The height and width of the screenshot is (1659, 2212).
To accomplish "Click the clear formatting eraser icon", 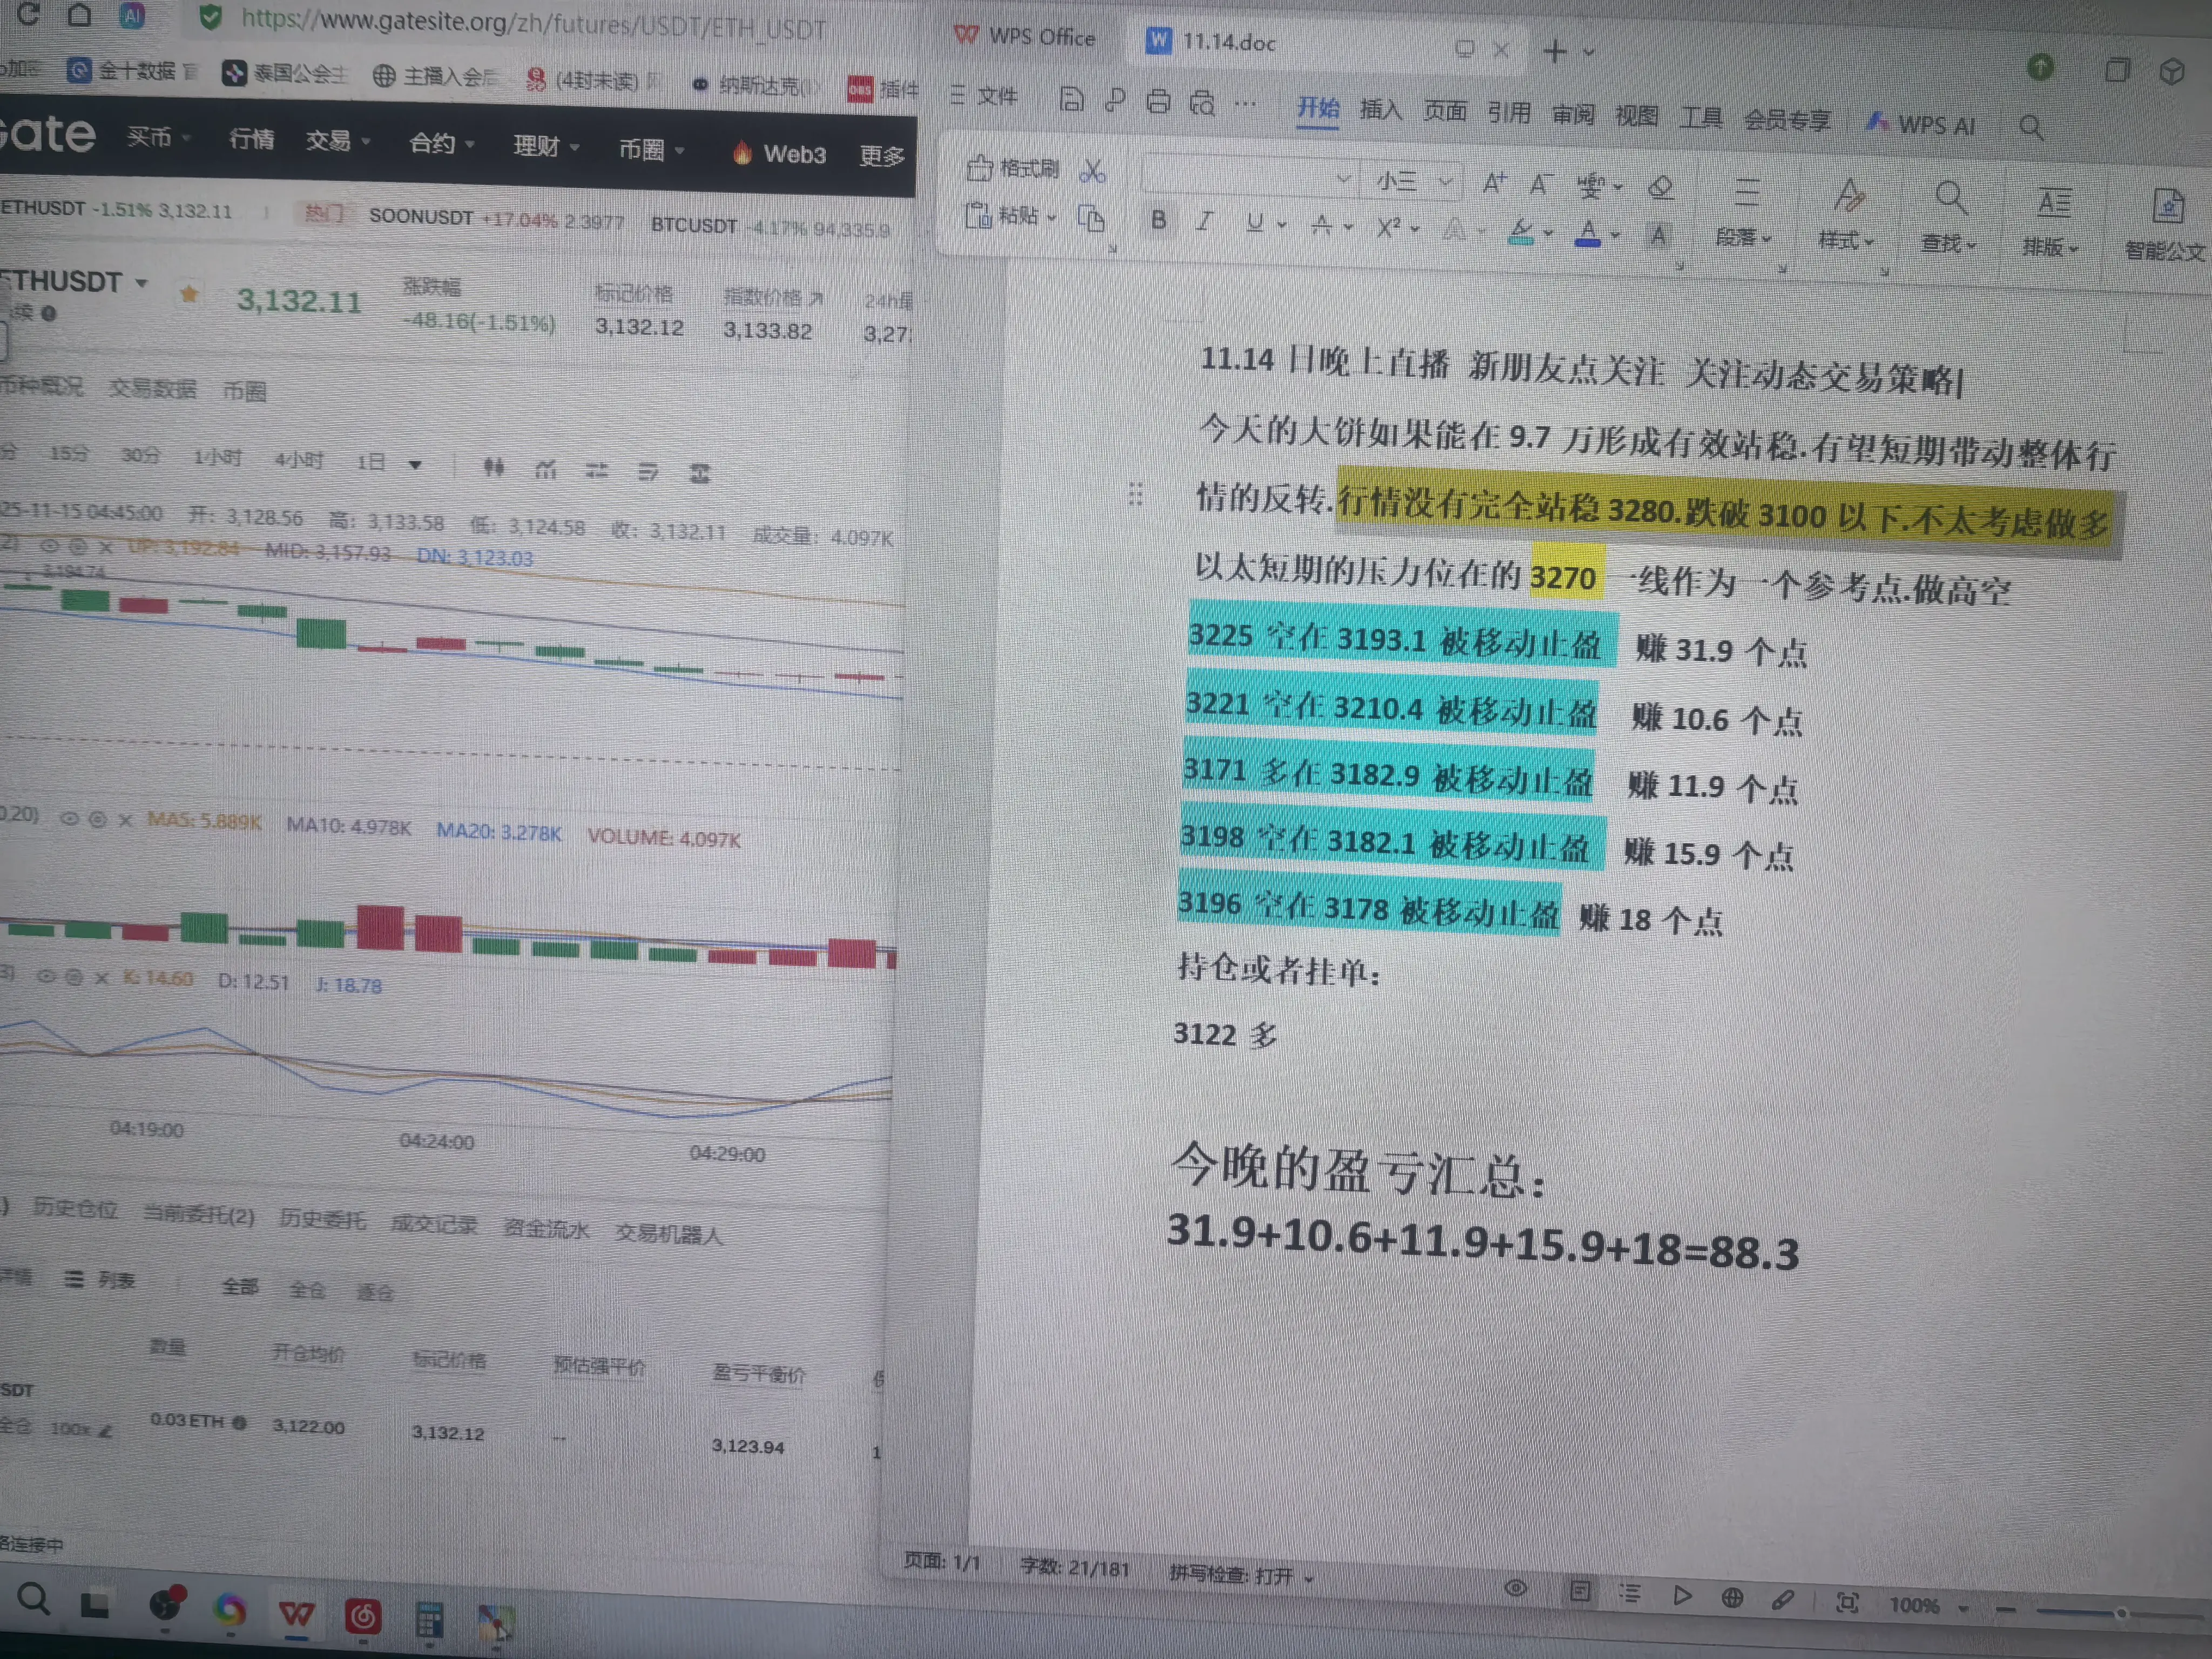I will pos(1661,187).
